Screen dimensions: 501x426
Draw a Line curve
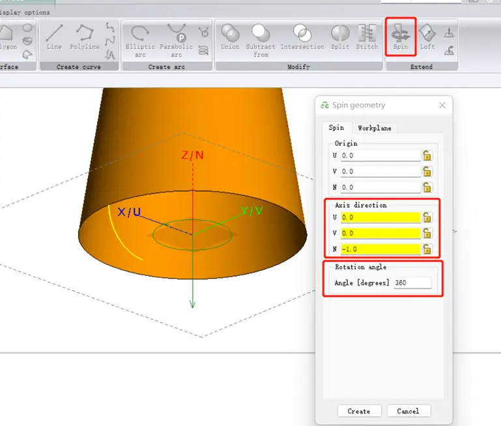click(54, 36)
